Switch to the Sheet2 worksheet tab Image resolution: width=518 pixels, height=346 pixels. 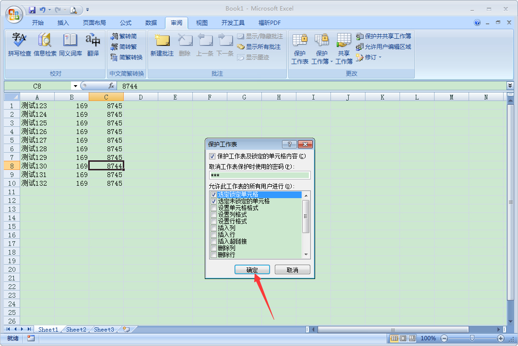tap(76, 329)
